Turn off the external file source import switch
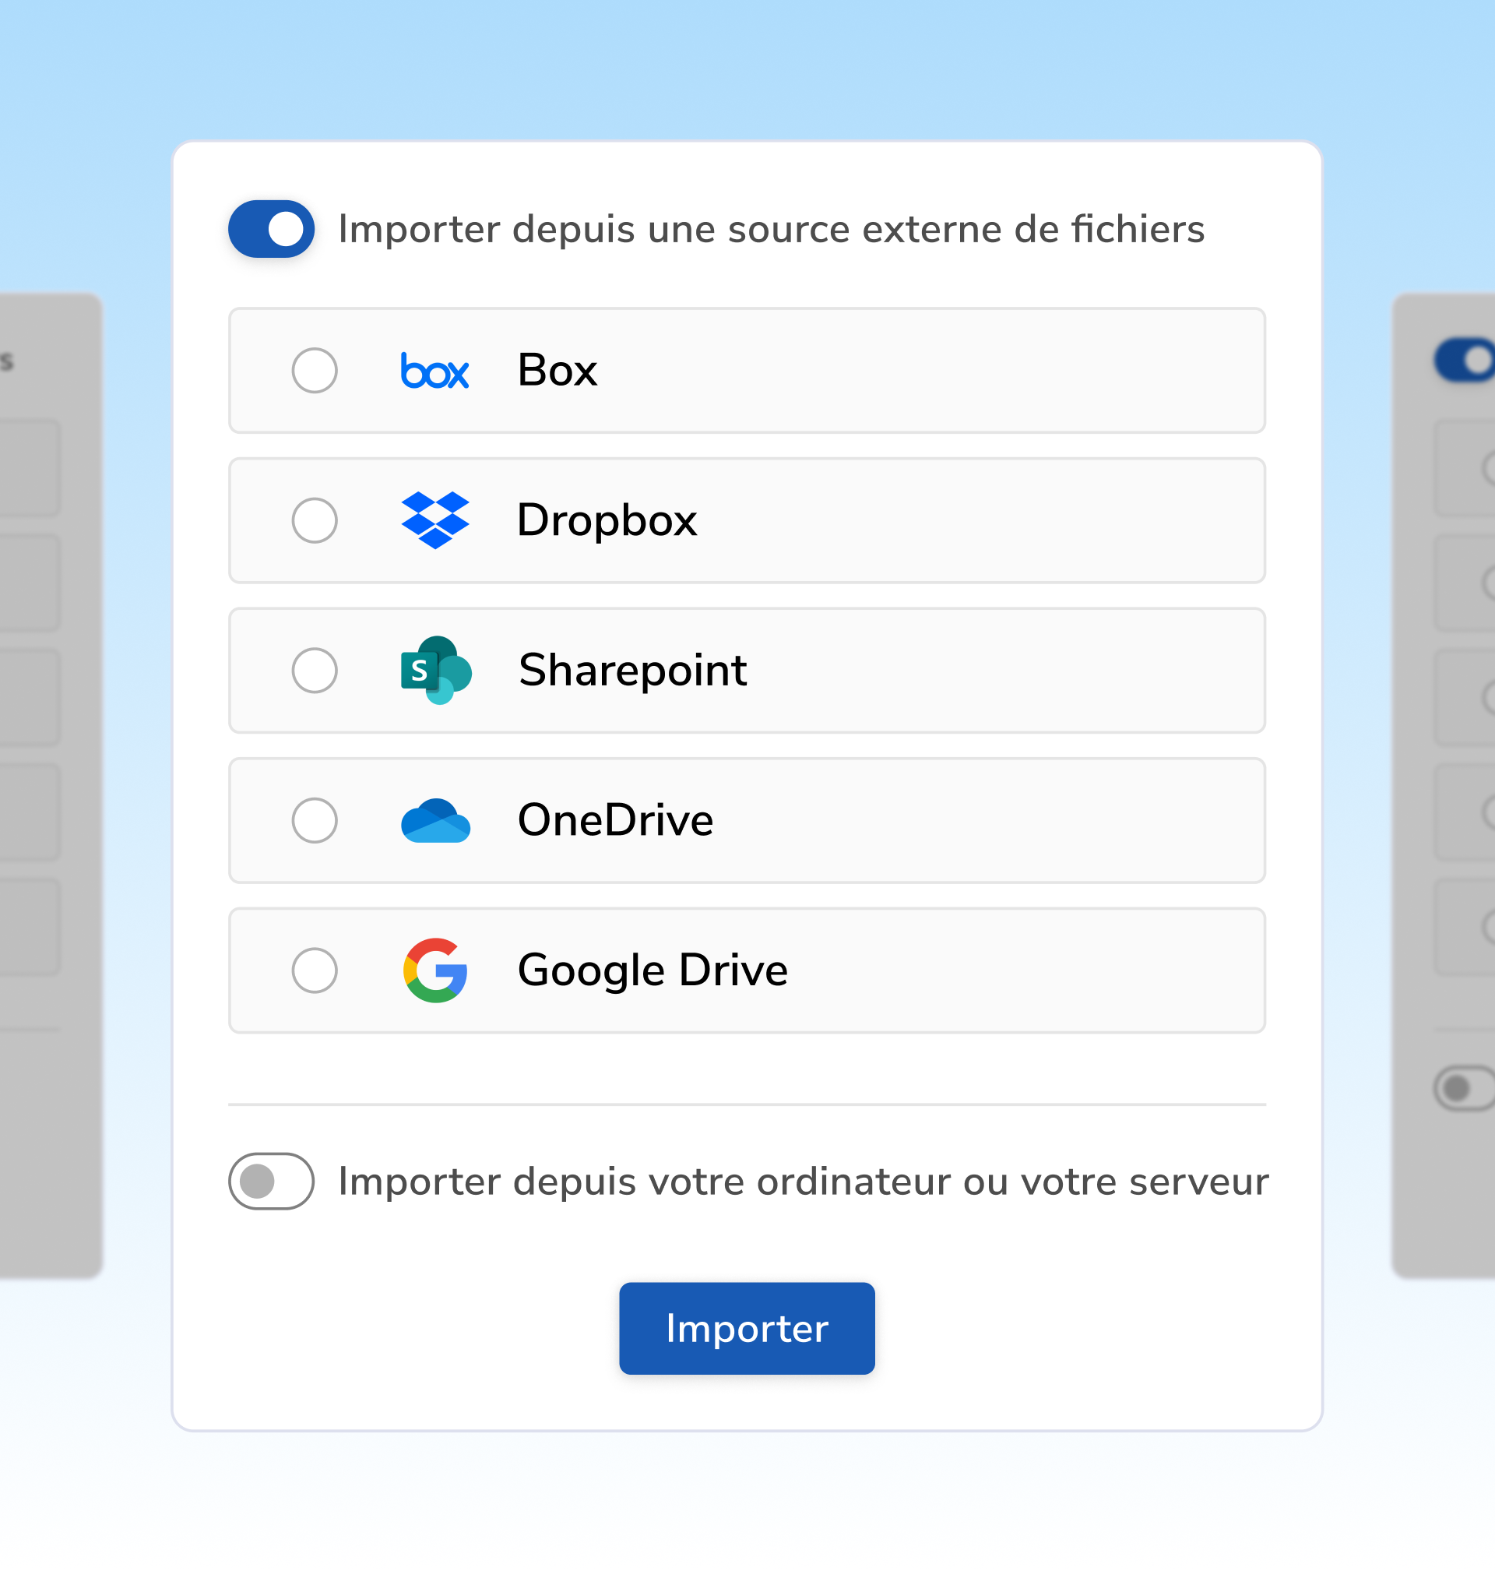 271,229
